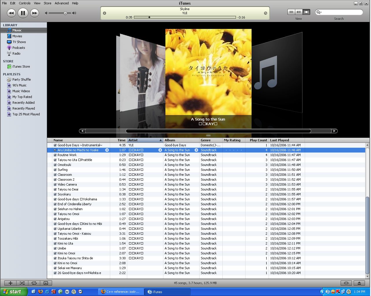Open the Recently Added playlist

click(23, 103)
